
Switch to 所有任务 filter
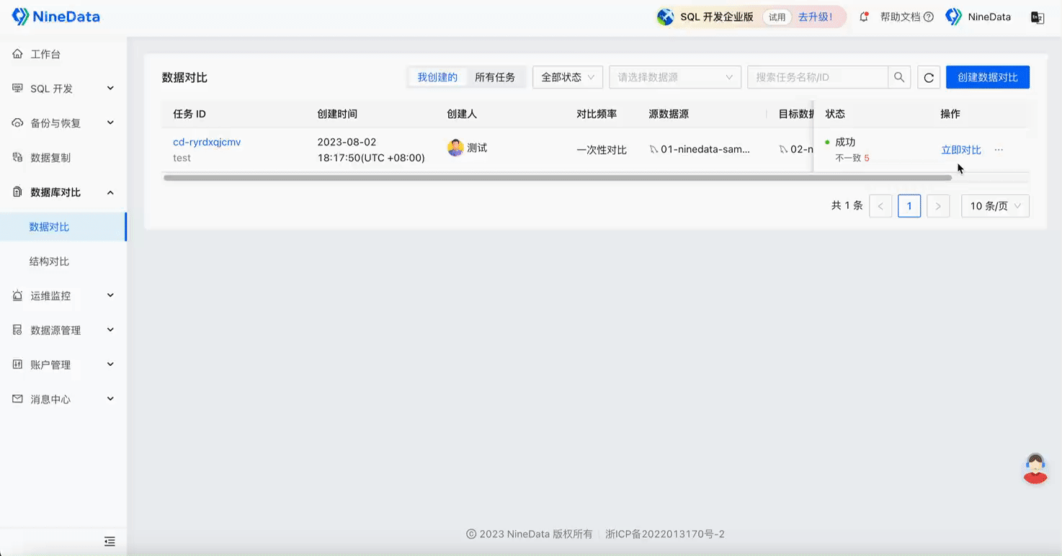pyautogui.click(x=495, y=77)
